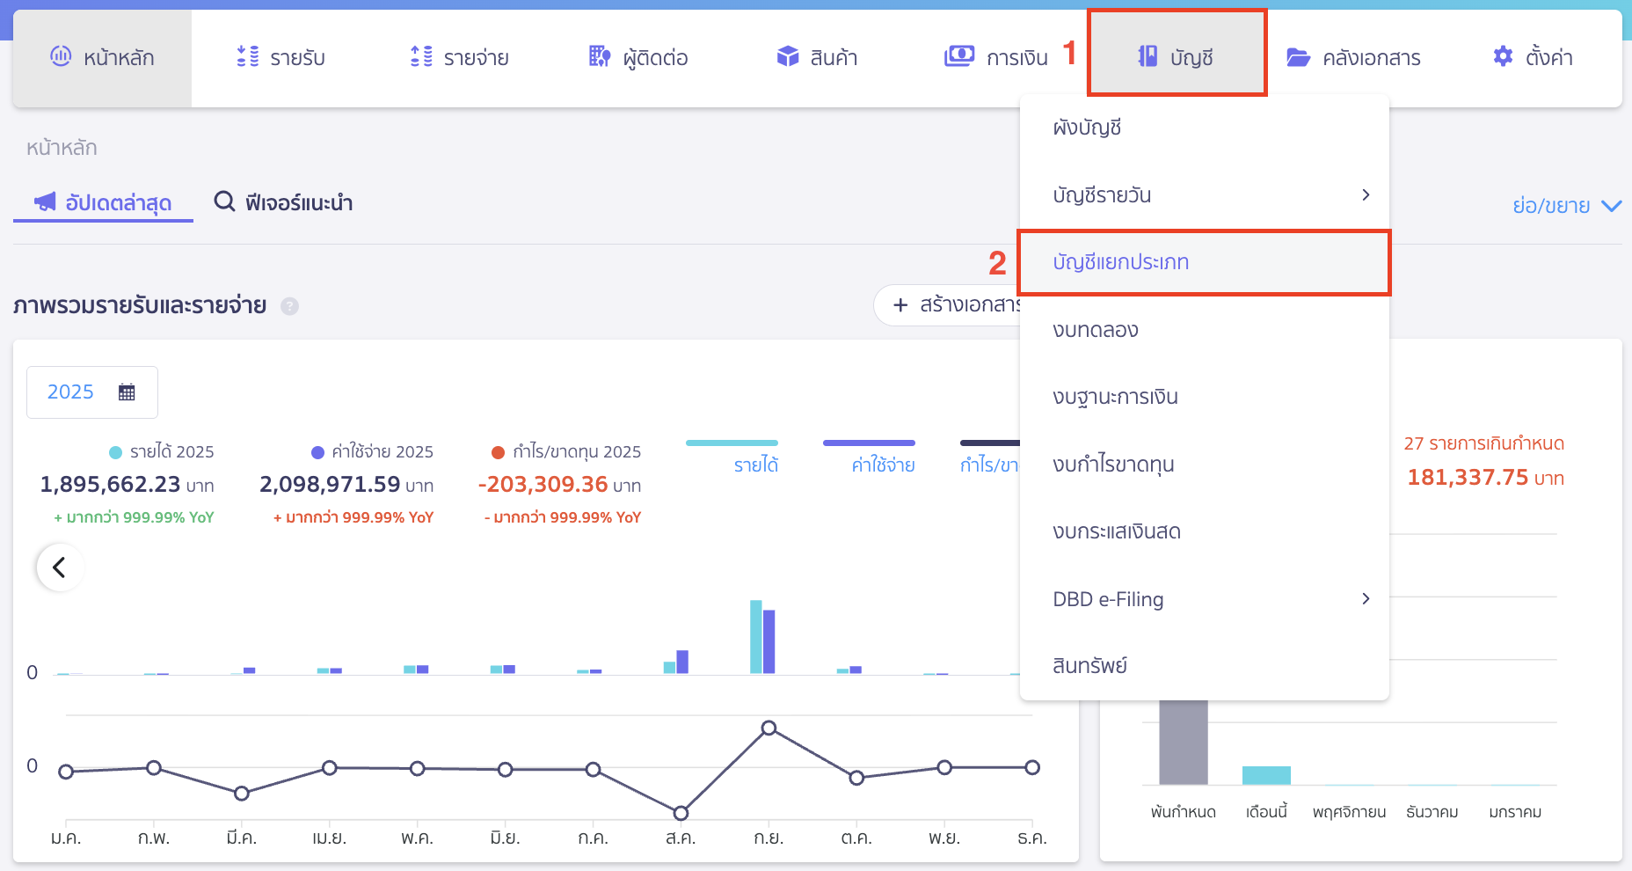The image size is (1632, 871).
Task: Toggle the รายได้ series in chart legend
Action: [755, 465]
